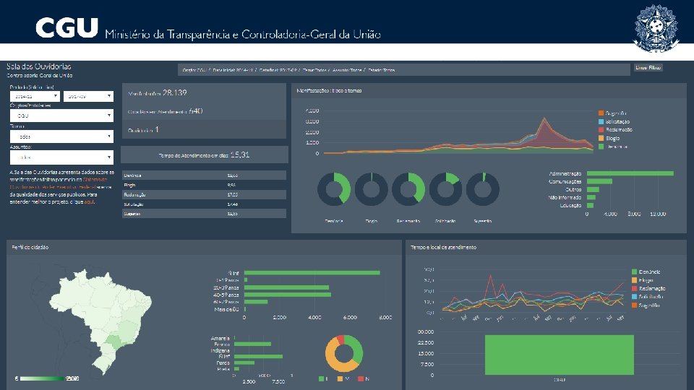Select the Denúncia donut chart
This screenshot has width=694, height=390.
click(334, 189)
